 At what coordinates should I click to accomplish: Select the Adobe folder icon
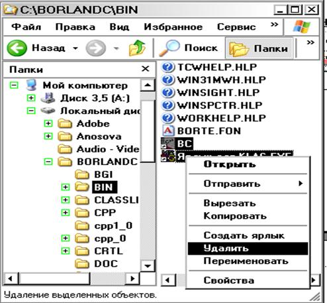[65, 123]
